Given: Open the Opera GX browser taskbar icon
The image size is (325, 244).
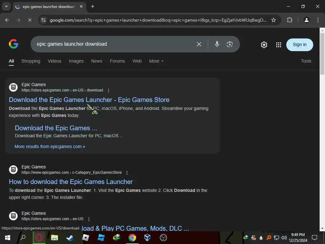Looking at the screenshot, I should point(39,238).
